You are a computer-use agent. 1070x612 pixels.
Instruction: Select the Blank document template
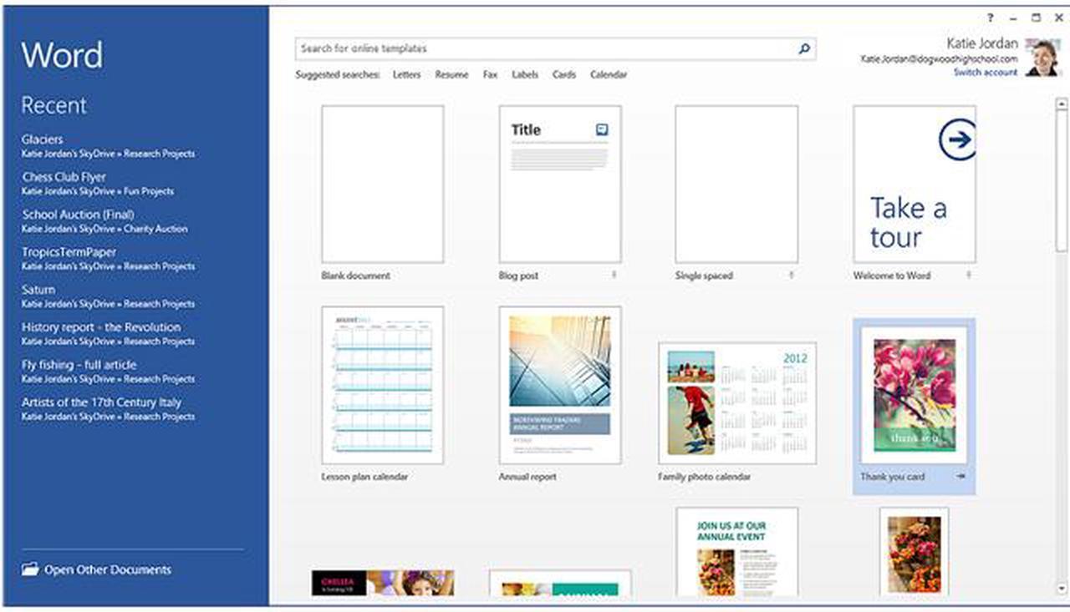(383, 184)
